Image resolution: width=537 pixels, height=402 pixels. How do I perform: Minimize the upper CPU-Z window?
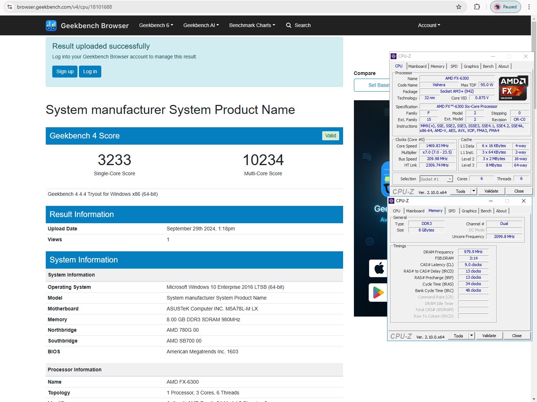coord(493,56)
